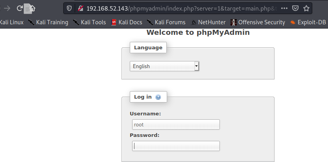Click the Log in legend text
This screenshot has width=328, height=162.
pos(143,97)
